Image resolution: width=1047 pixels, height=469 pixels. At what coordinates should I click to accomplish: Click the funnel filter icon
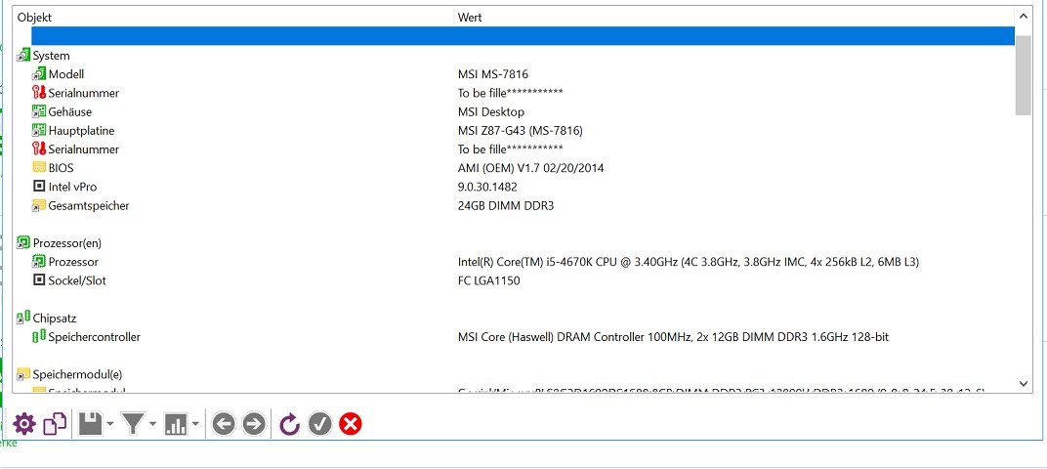click(133, 424)
